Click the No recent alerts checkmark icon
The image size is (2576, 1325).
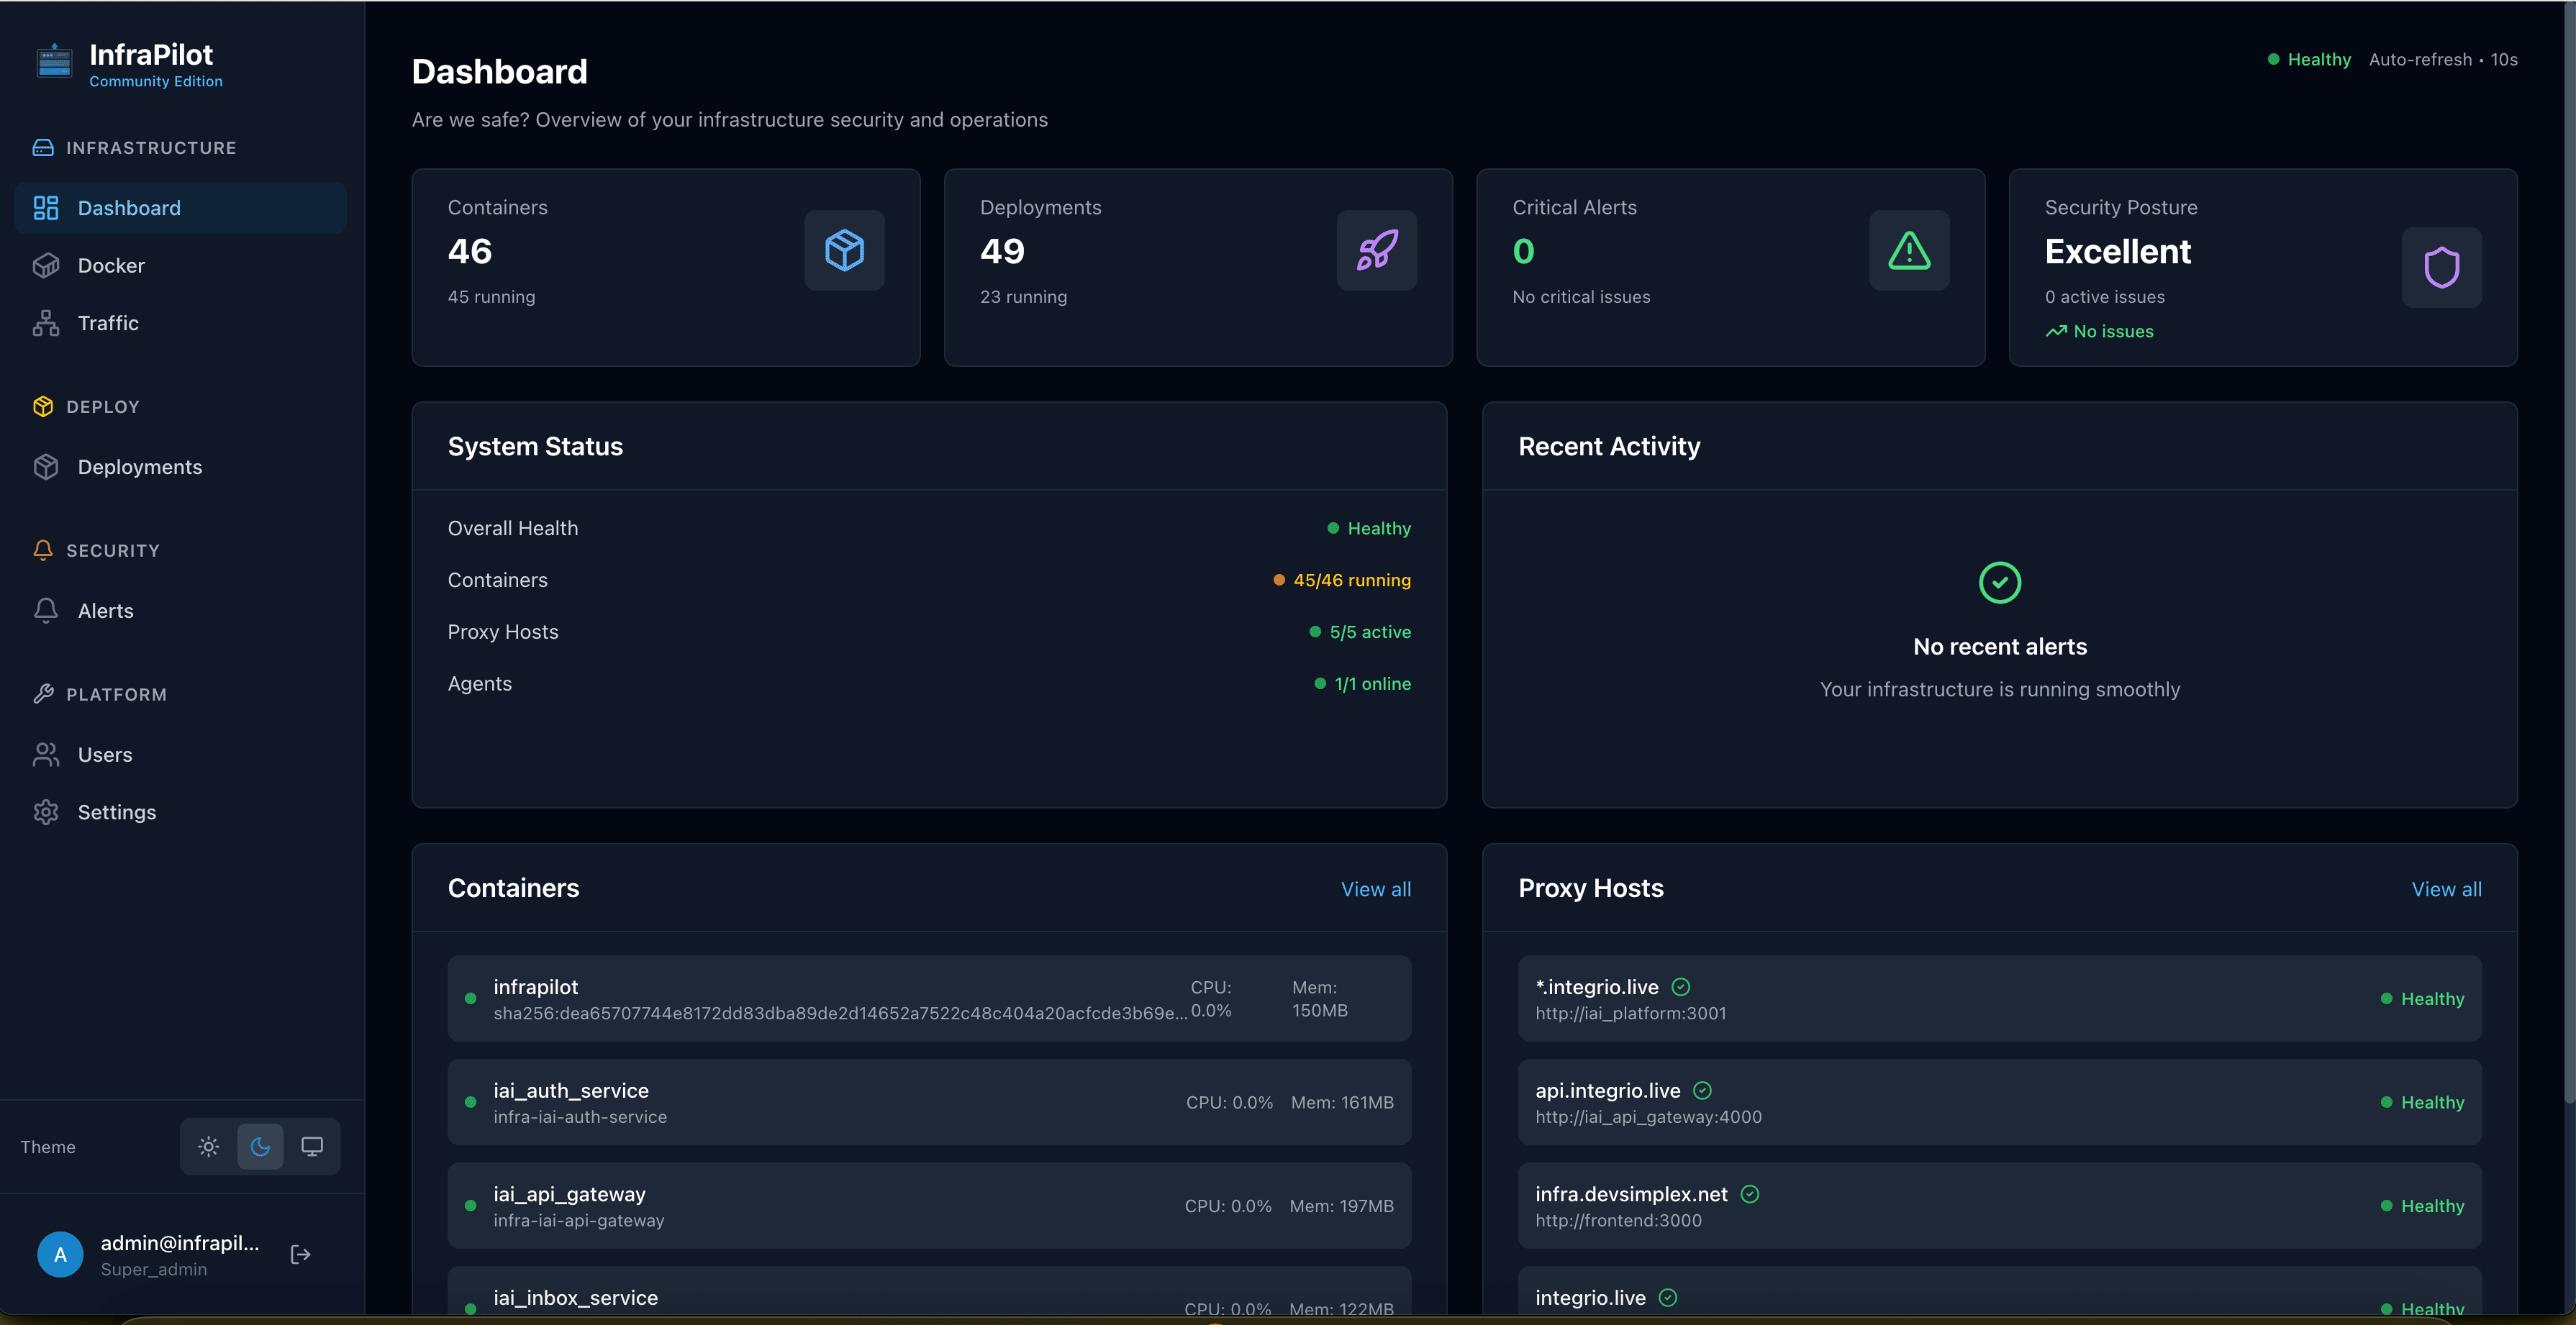[x=1999, y=582]
